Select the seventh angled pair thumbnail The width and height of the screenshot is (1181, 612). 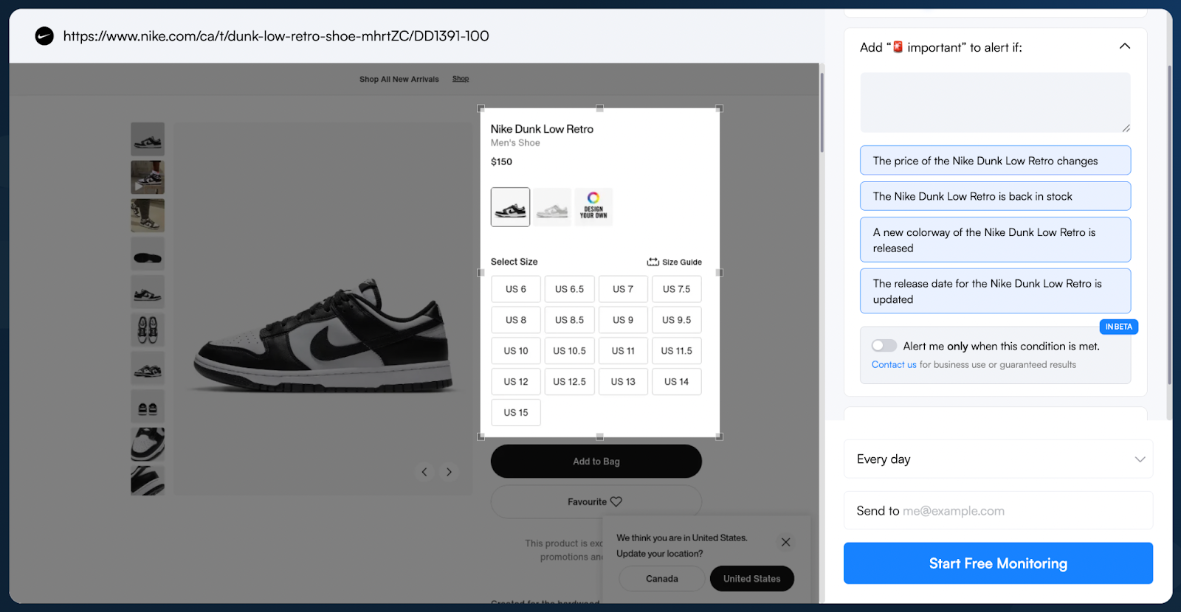pyautogui.click(x=148, y=369)
